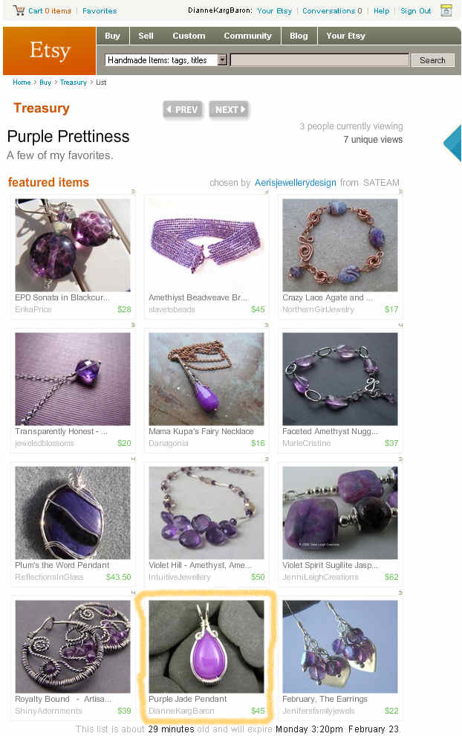
Task: Open the Purple Jade Pendant thumbnail
Action: tap(206, 646)
